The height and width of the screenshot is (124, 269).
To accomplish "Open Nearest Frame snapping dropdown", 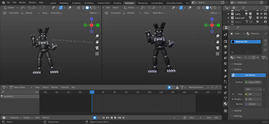I will [199, 87].
